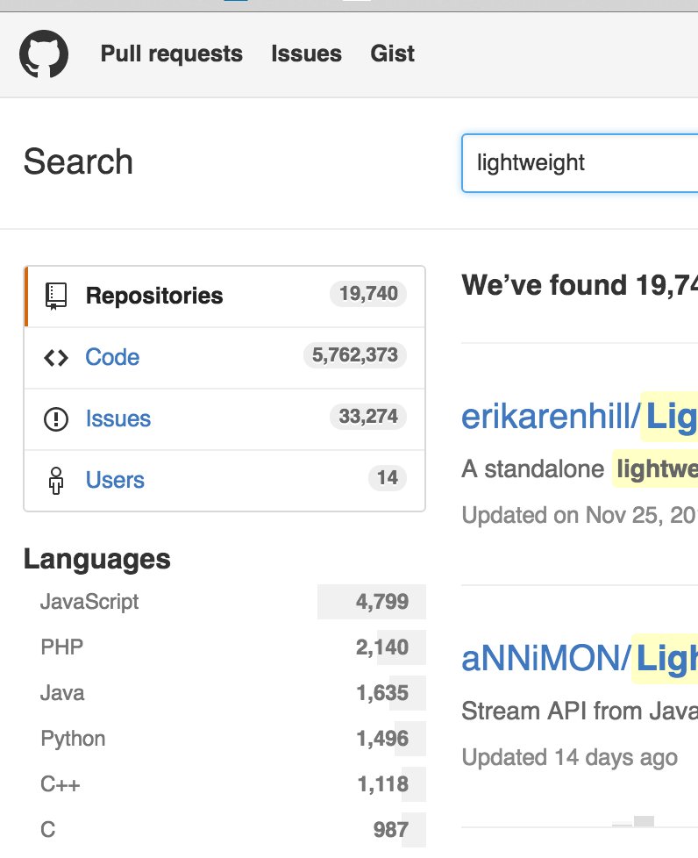The width and height of the screenshot is (698, 858).
Task: Filter results by C++ language
Action: point(224,784)
